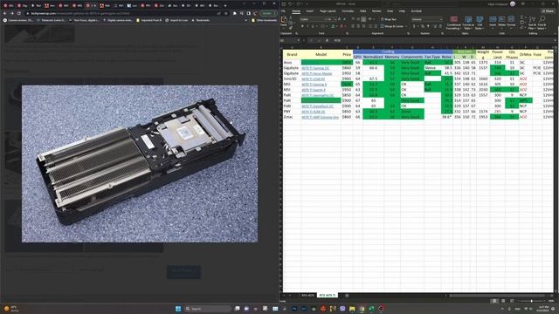Open a new browser tab with plus icon

point(225,5)
